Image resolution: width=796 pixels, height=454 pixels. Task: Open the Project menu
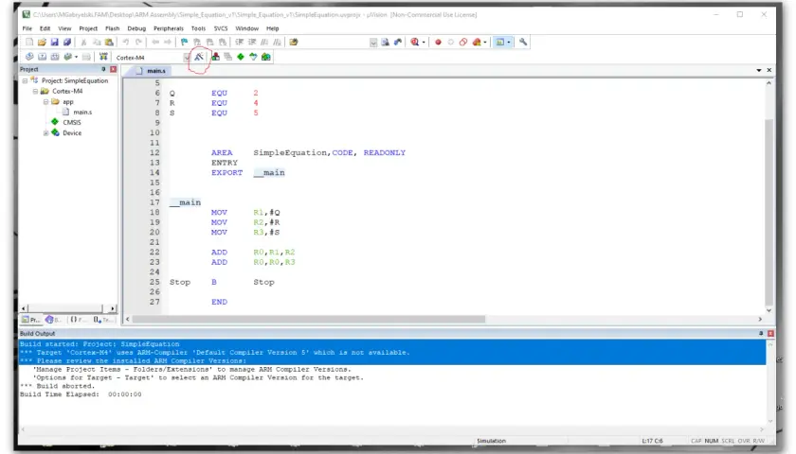(x=88, y=28)
